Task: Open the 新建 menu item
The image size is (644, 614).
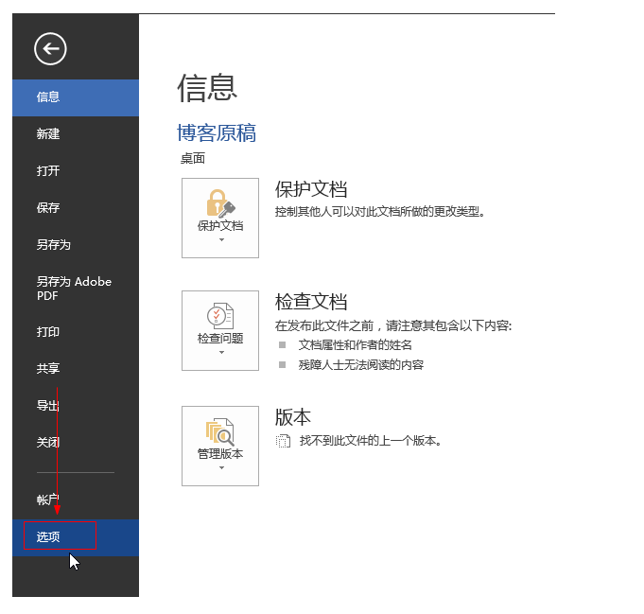Action: click(x=76, y=134)
